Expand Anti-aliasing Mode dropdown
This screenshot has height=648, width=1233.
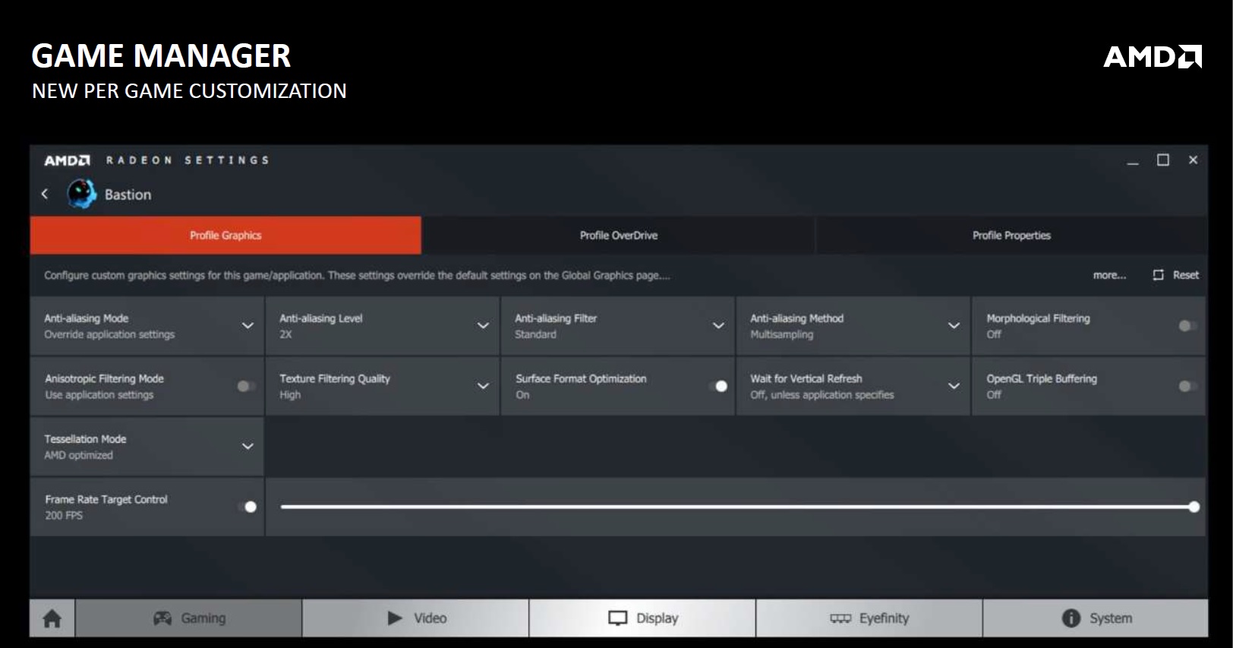248,326
